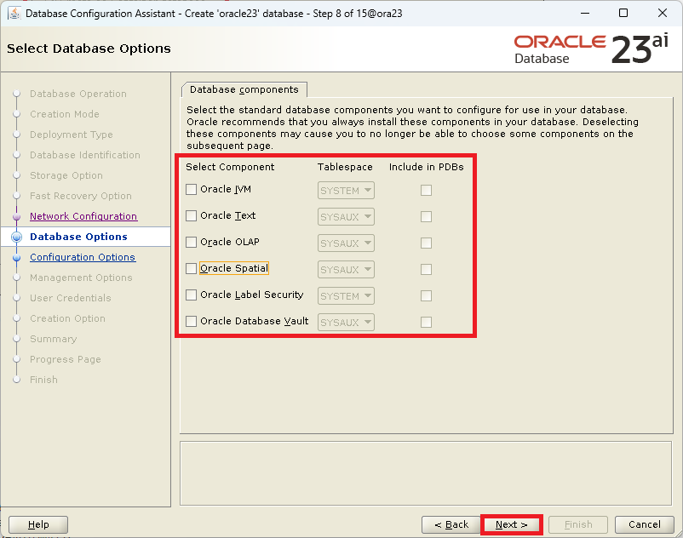This screenshot has height=538, width=683.
Task: Toggle Include in PDBs for Oracle OLAP
Action: pyautogui.click(x=426, y=243)
